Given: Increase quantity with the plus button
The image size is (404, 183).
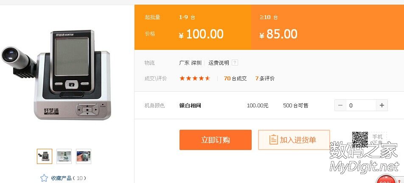Looking at the screenshot, I should (x=382, y=105).
